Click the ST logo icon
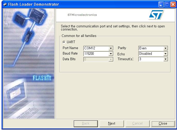This screenshot has width=177, height=130. (156, 15)
